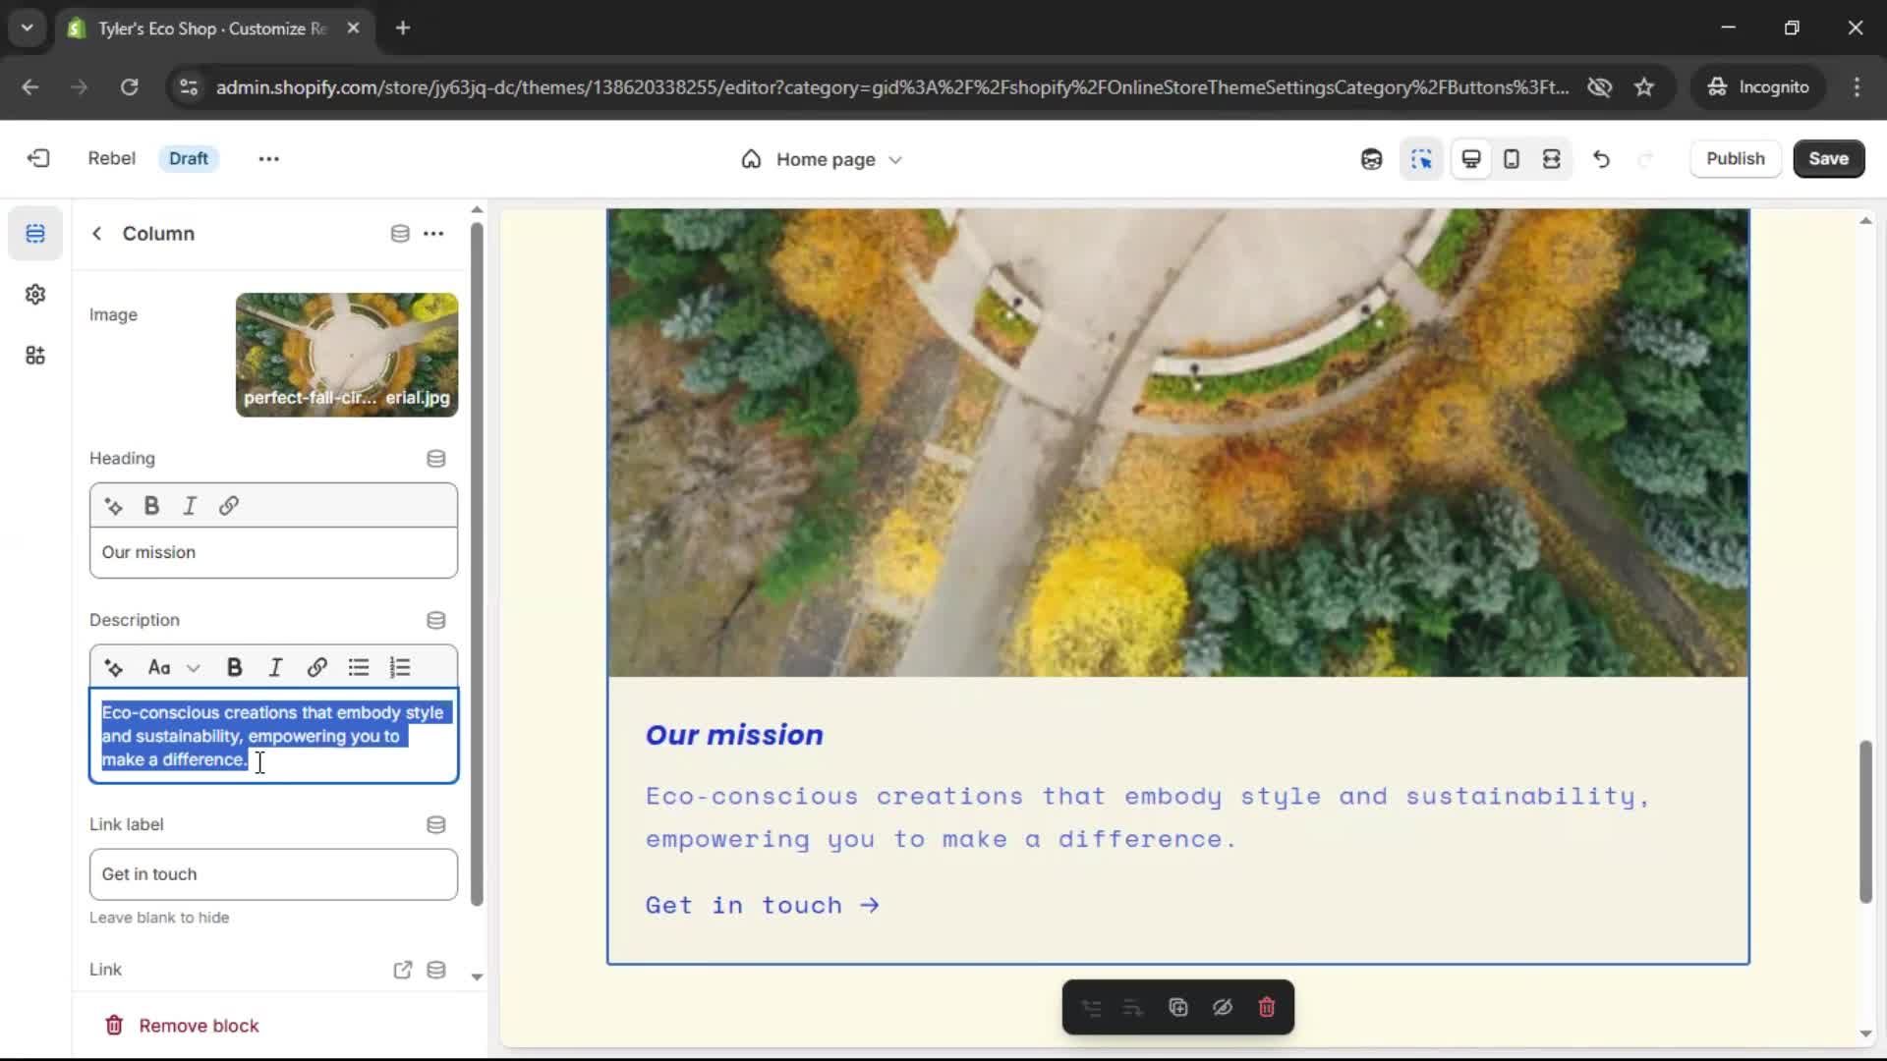
Task: Click the Link label input field
Action: click(x=273, y=874)
